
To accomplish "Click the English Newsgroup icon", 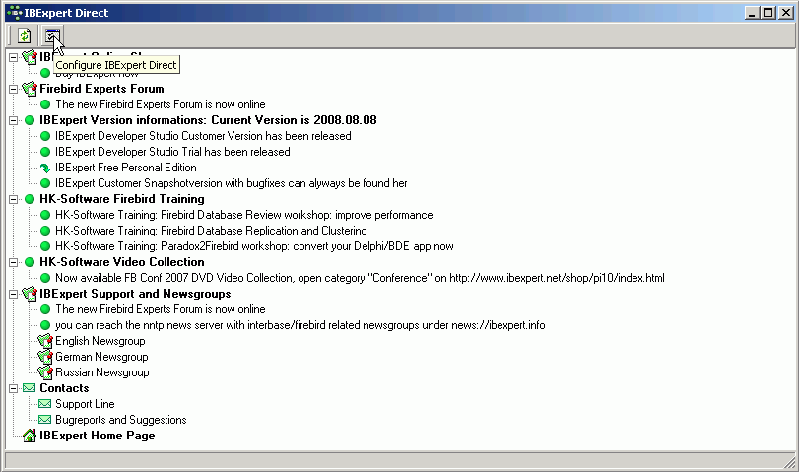I will 45,341.
